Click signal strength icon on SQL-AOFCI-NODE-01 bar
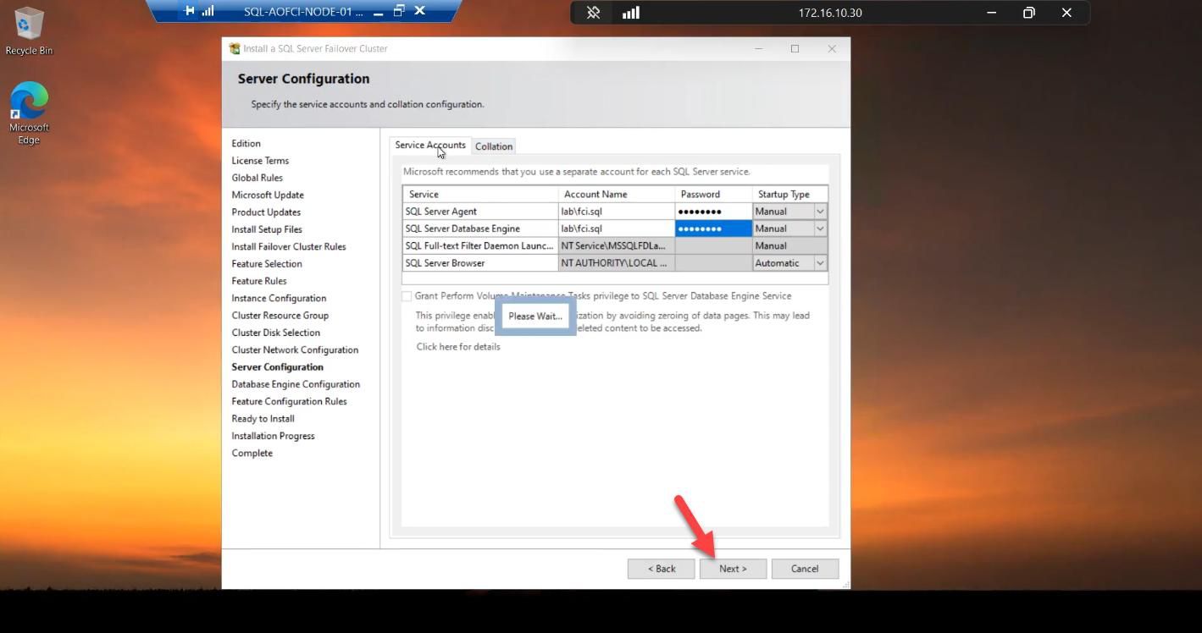This screenshot has width=1202, height=633. [208, 11]
